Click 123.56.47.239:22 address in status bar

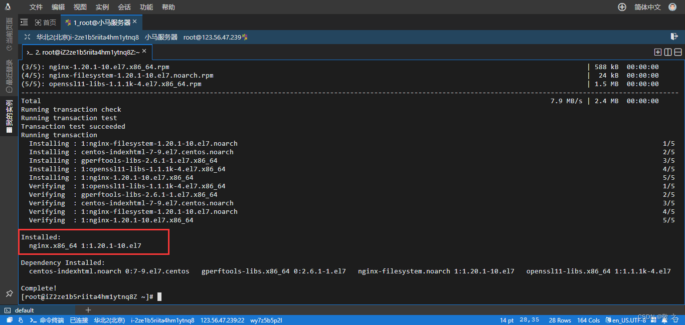[x=223, y=320]
